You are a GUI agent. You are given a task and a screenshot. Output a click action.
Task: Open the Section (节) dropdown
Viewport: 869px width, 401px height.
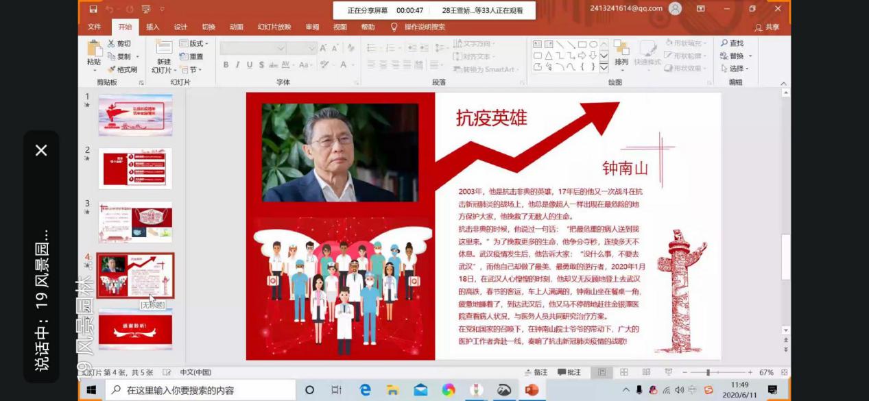point(191,69)
